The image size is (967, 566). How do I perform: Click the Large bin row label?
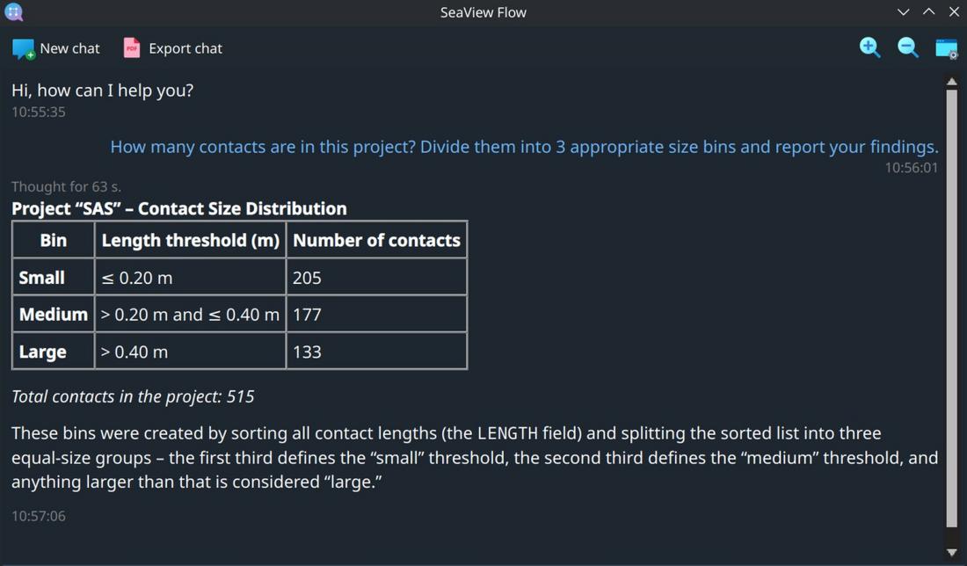click(42, 352)
